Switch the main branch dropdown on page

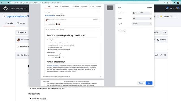22,33
